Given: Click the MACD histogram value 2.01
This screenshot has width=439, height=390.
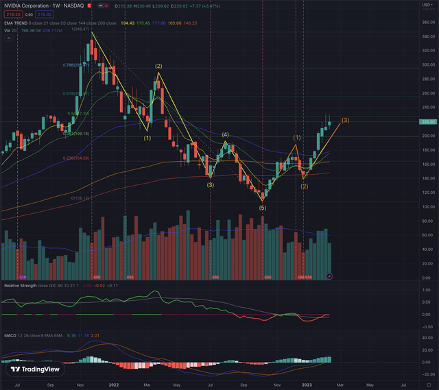Looking at the screenshot, I should [x=95, y=335].
